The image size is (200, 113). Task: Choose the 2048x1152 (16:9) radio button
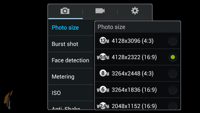coord(173,106)
